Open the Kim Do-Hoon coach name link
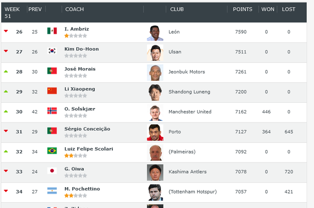Image resolution: width=314 pixels, height=208 pixels. (82, 49)
